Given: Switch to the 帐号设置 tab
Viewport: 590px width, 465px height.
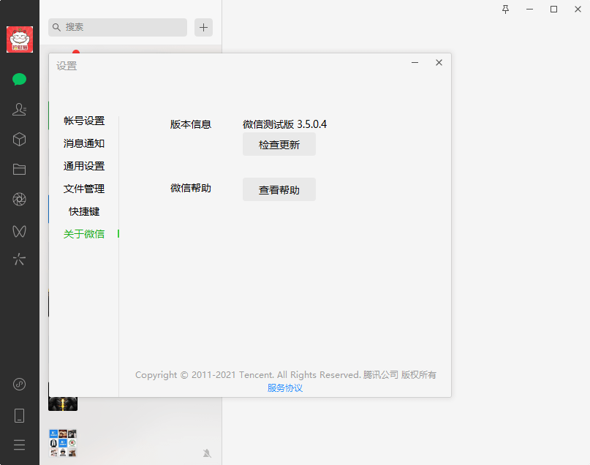Looking at the screenshot, I should click(84, 121).
